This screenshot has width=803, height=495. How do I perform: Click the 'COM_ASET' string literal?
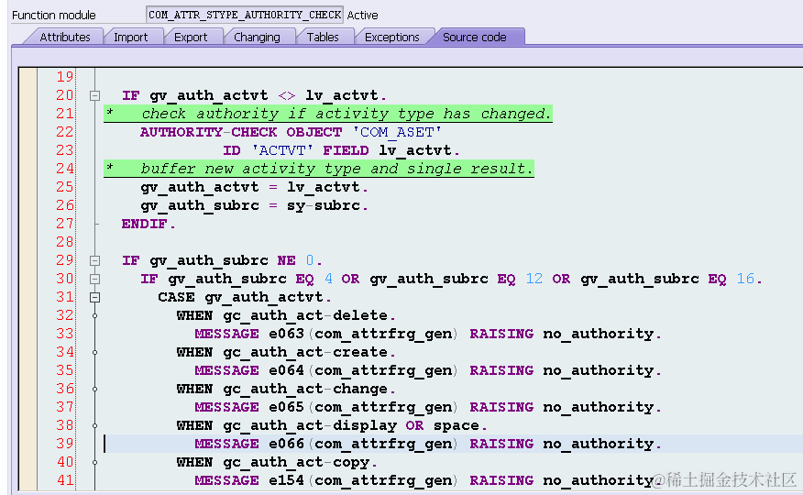(397, 132)
